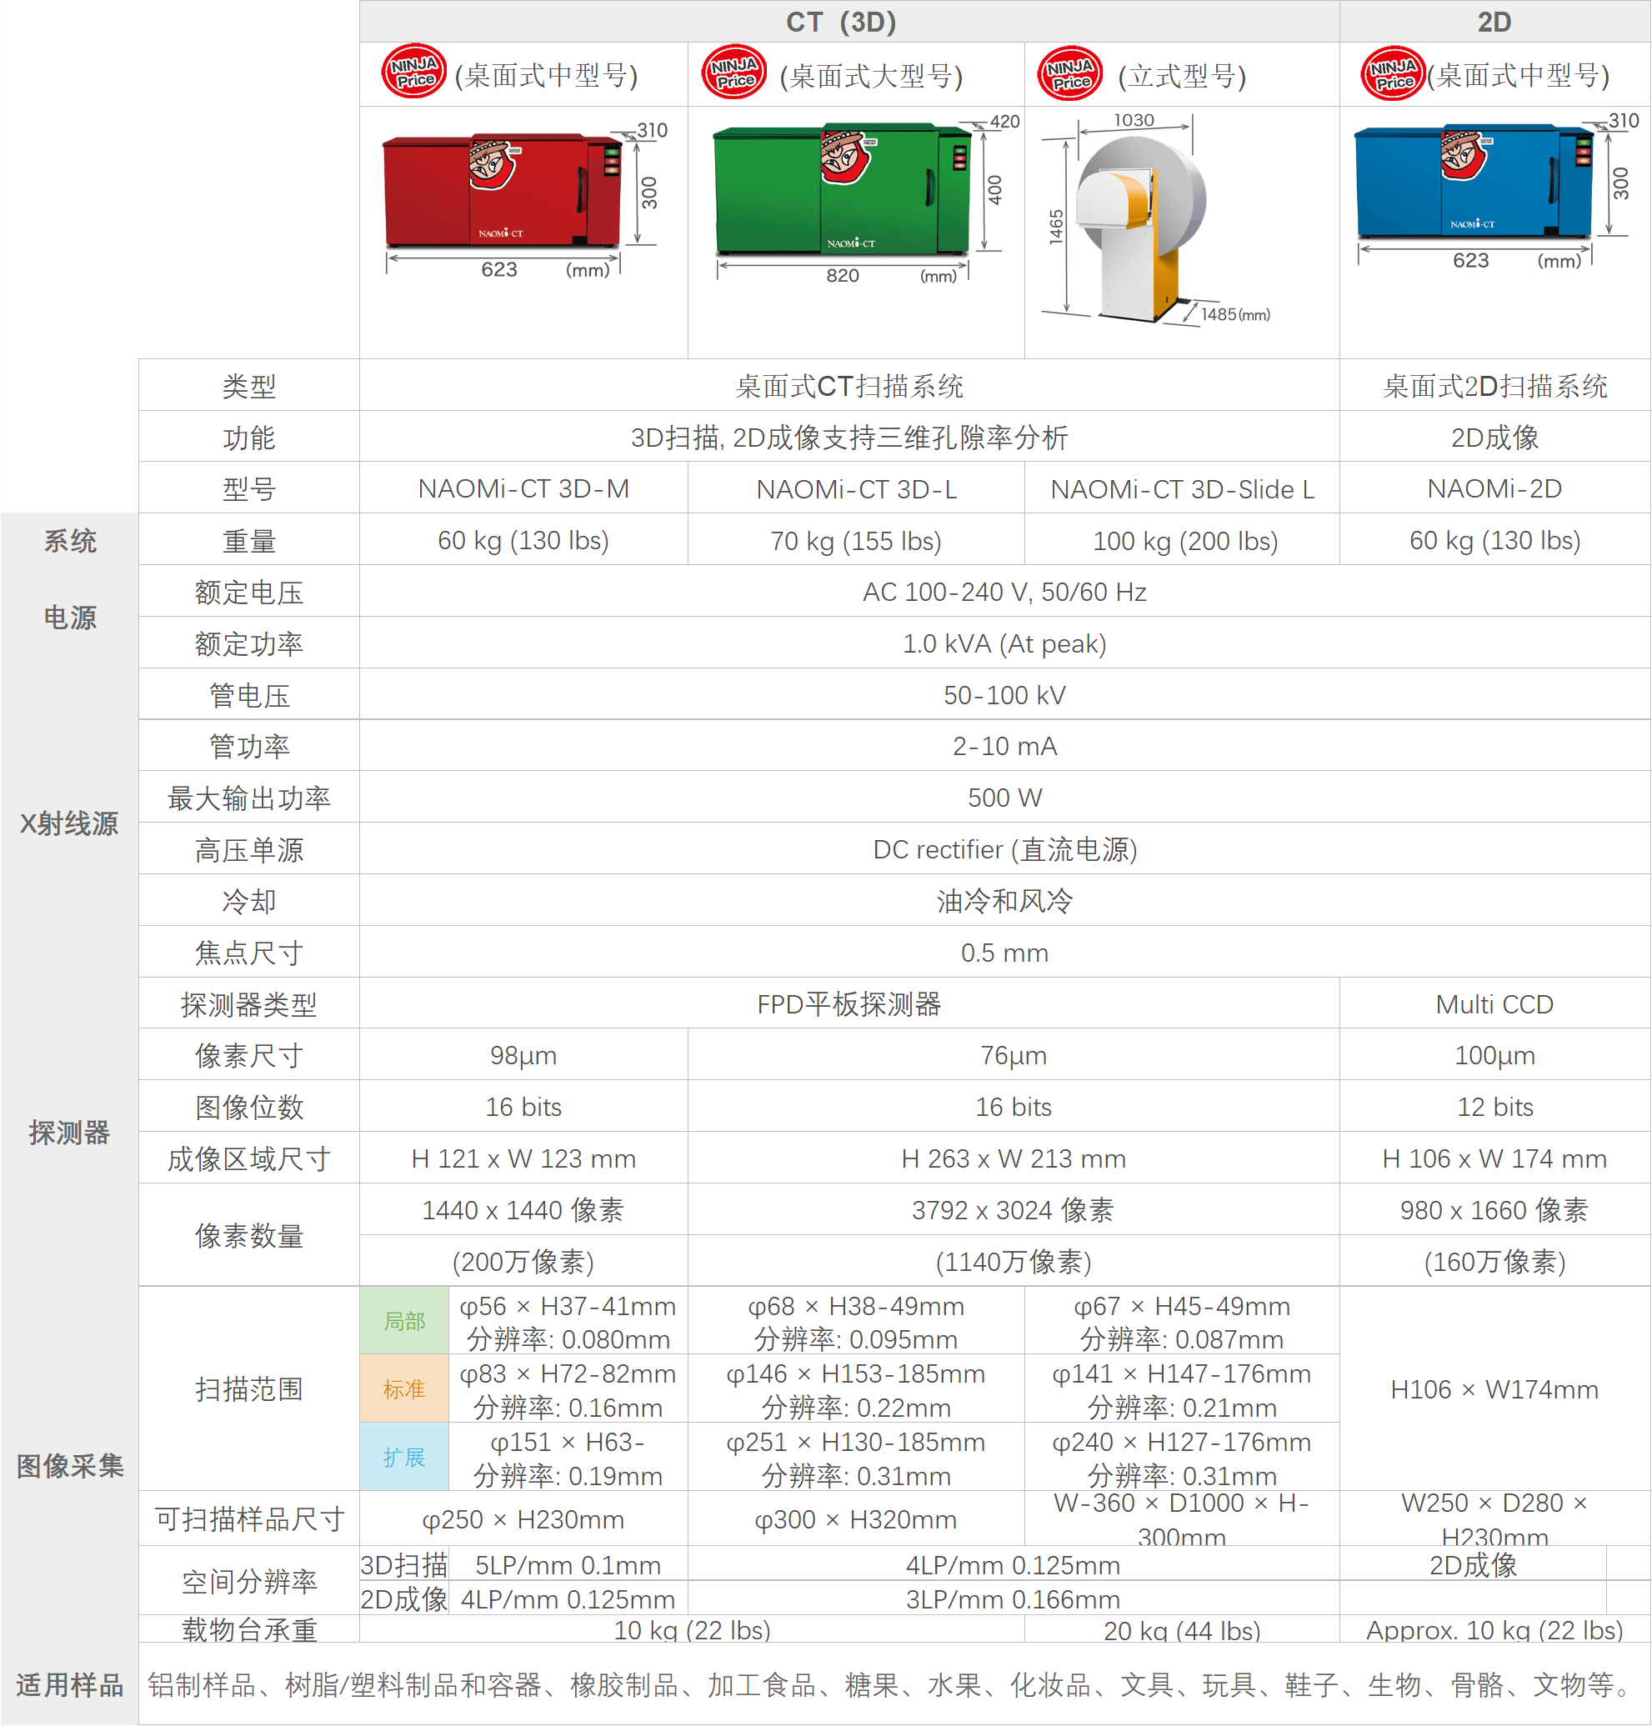Click the 980 x 1660 像素 cell
Image resolution: width=1652 pixels, height=1726 pixels.
click(x=1494, y=1210)
